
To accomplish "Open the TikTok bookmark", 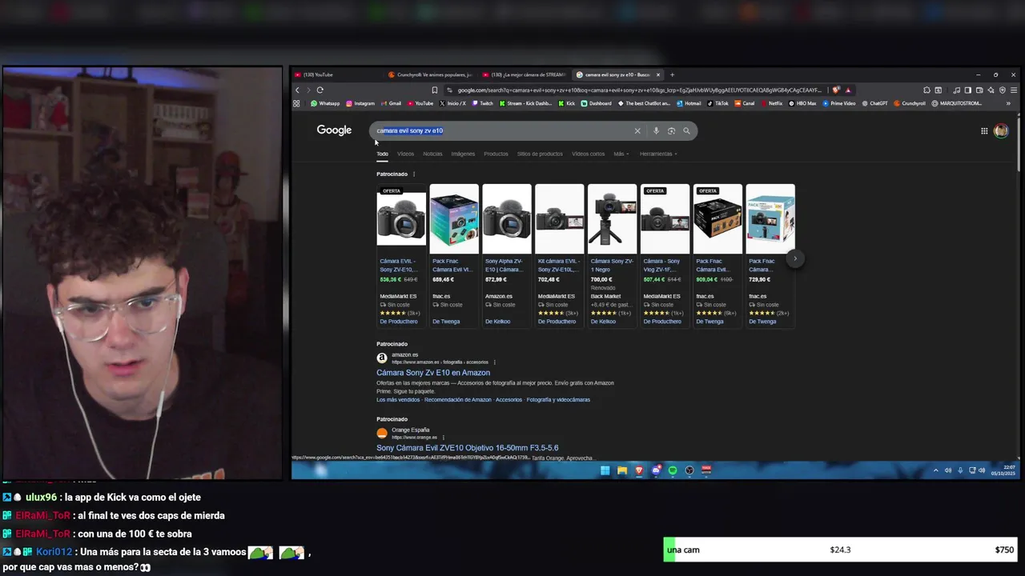I will pos(717,103).
